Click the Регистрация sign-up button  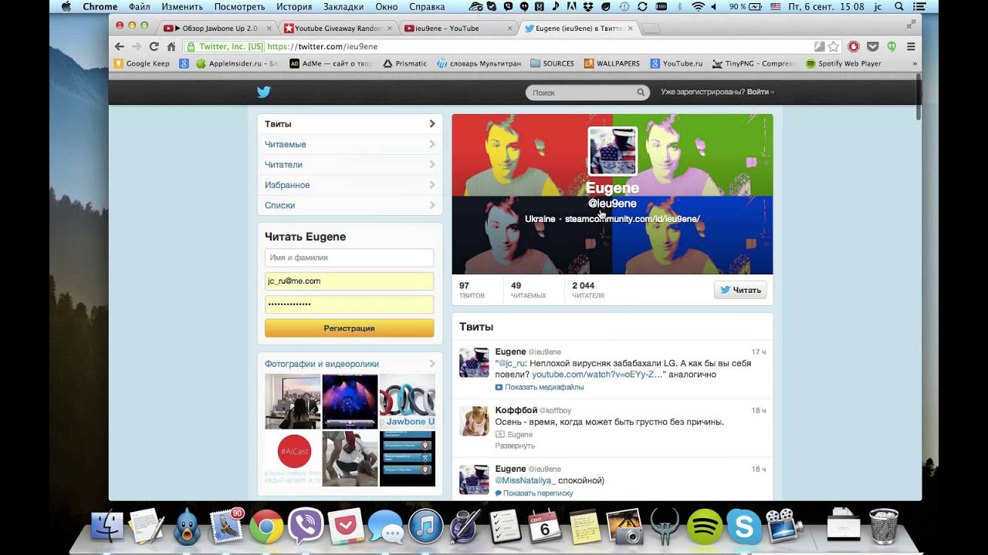[349, 328]
